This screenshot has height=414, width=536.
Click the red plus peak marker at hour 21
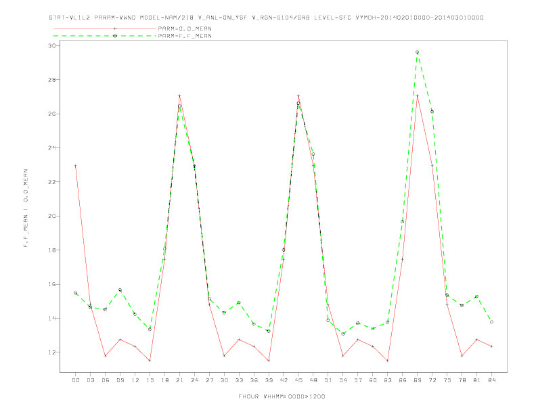tap(179, 96)
